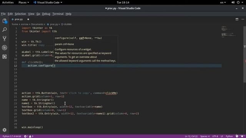
Task: Click line number 20 in the gutter
Action: click(x=15, y=93)
